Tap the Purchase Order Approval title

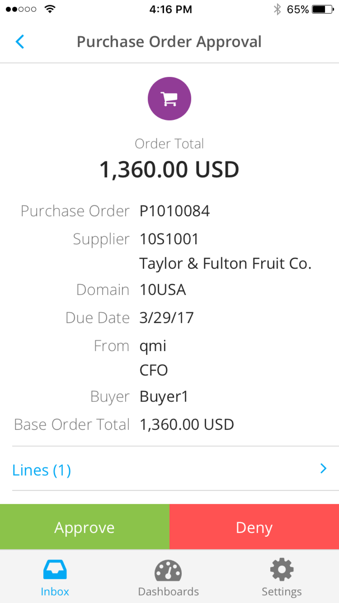(169, 42)
